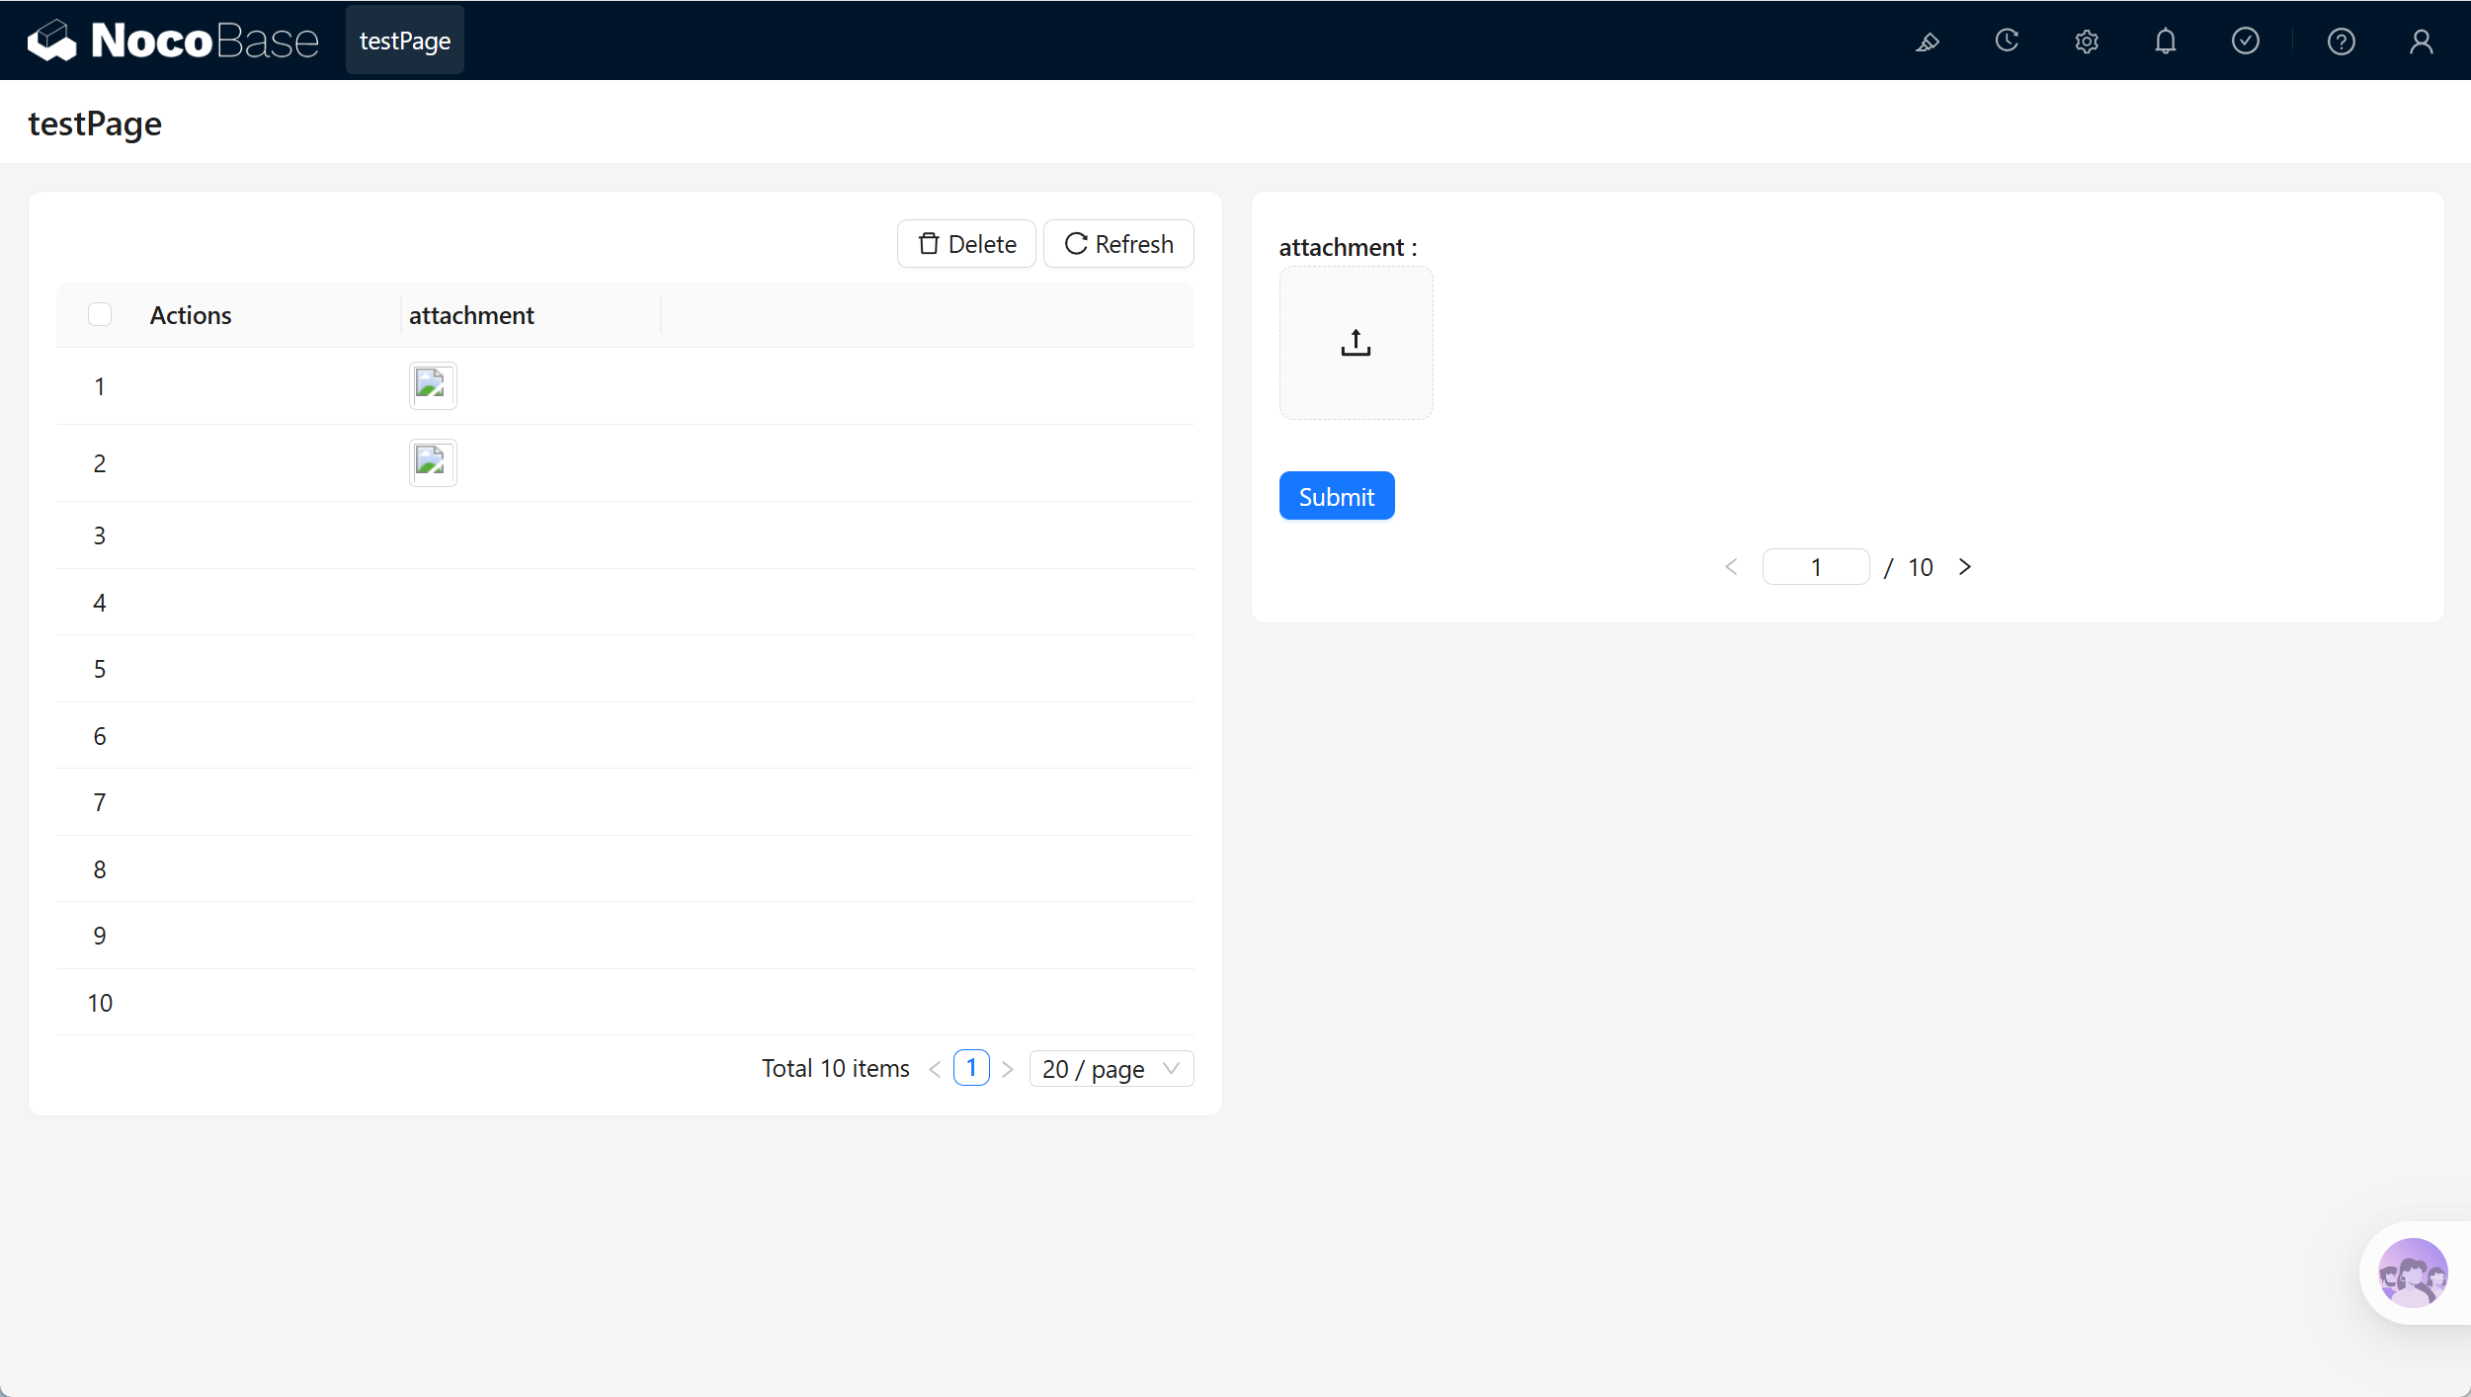Click the attachment upload area
This screenshot has width=2471, height=1397.
tap(1356, 343)
